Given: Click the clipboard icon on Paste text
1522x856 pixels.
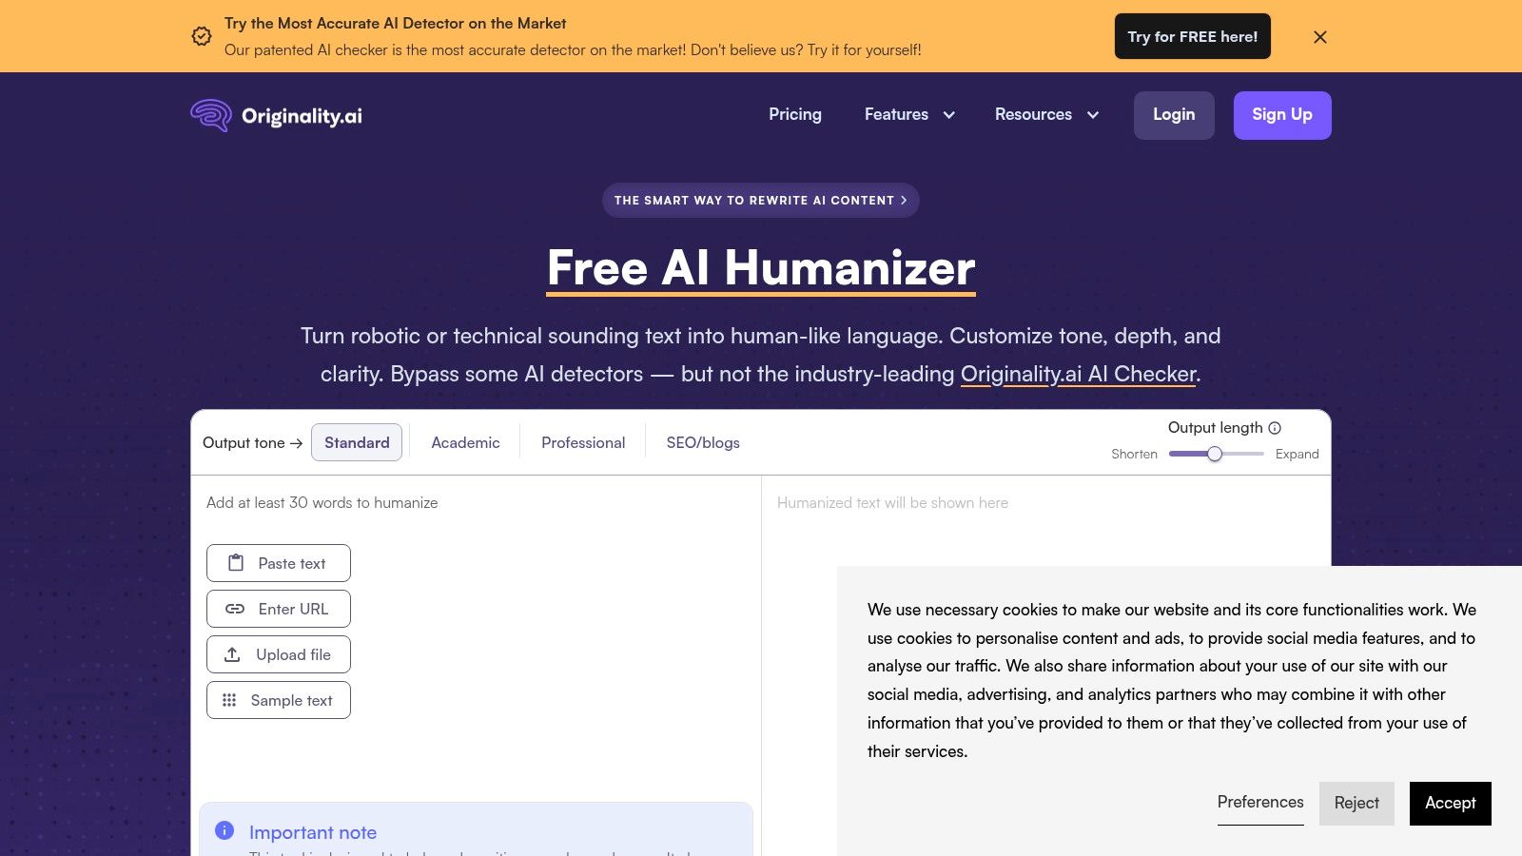Looking at the screenshot, I should coord(234,562).
